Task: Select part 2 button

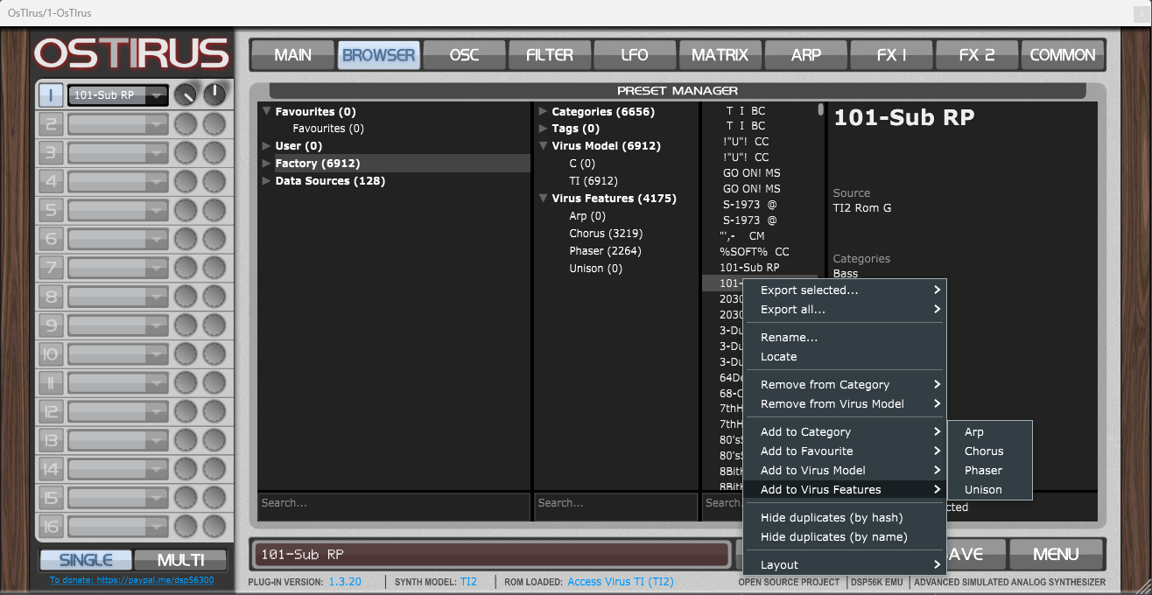Action: click(51, 124)
